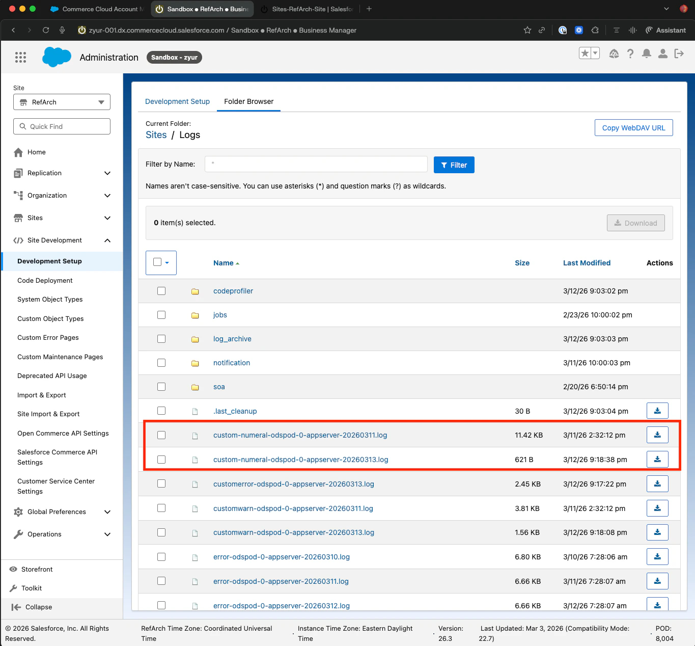Open the app launcher grid icon

(x=20, y=57)
